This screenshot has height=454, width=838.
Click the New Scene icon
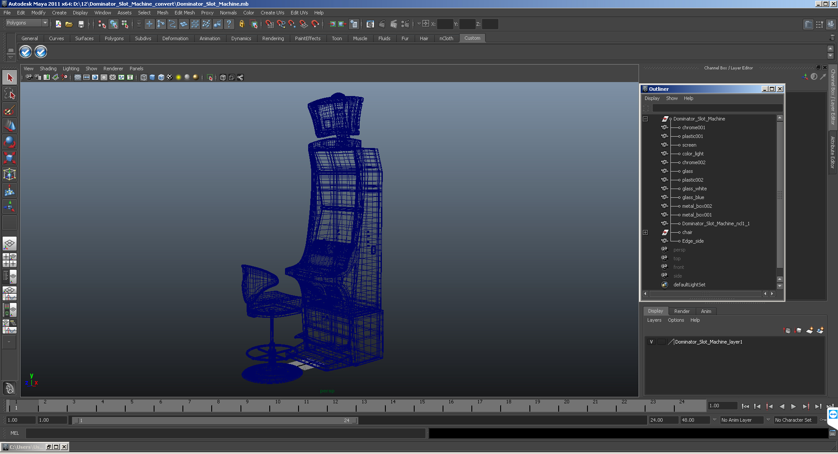(x=58, y=24)
